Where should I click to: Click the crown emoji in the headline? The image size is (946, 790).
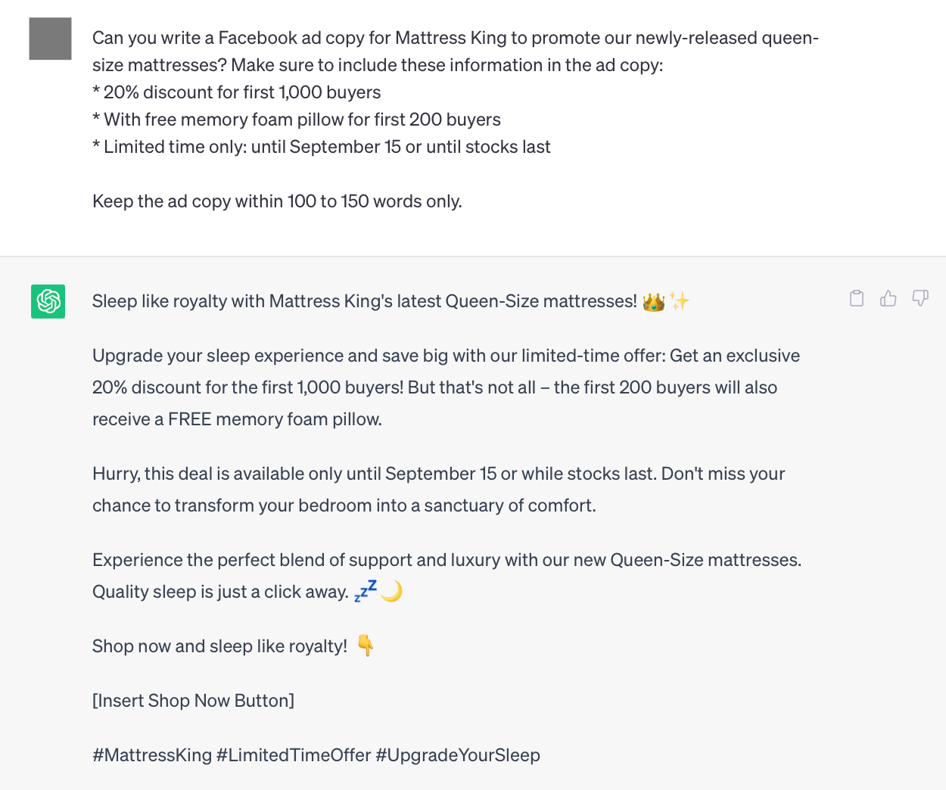653,302
